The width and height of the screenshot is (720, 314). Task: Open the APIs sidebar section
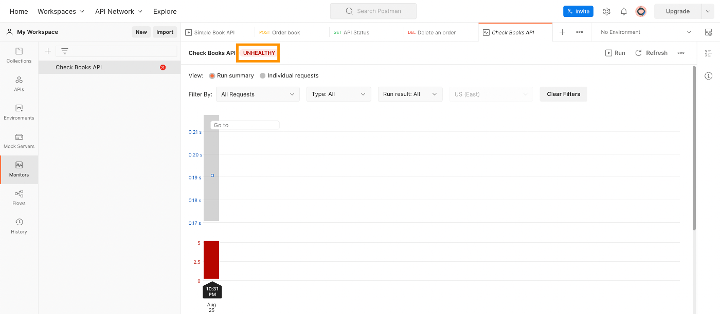coord(19,84)
